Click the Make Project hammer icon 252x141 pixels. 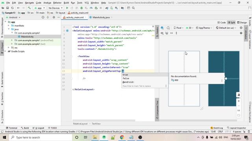pyautogui.click(x=29, y=8)
